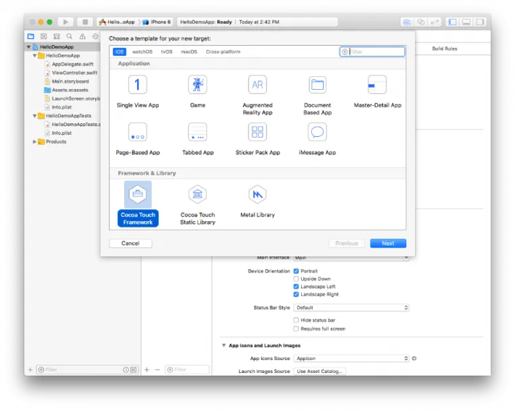This screenshot has width=515, height=410.
Task: Focus the navigator Filter field
Action: [87, 370]
